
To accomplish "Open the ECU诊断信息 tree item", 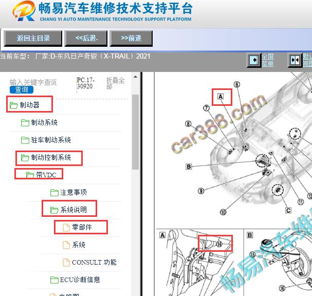I will coord(80,280).
